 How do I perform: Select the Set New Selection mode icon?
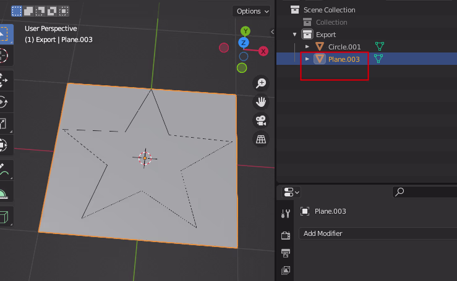point(17,11)
